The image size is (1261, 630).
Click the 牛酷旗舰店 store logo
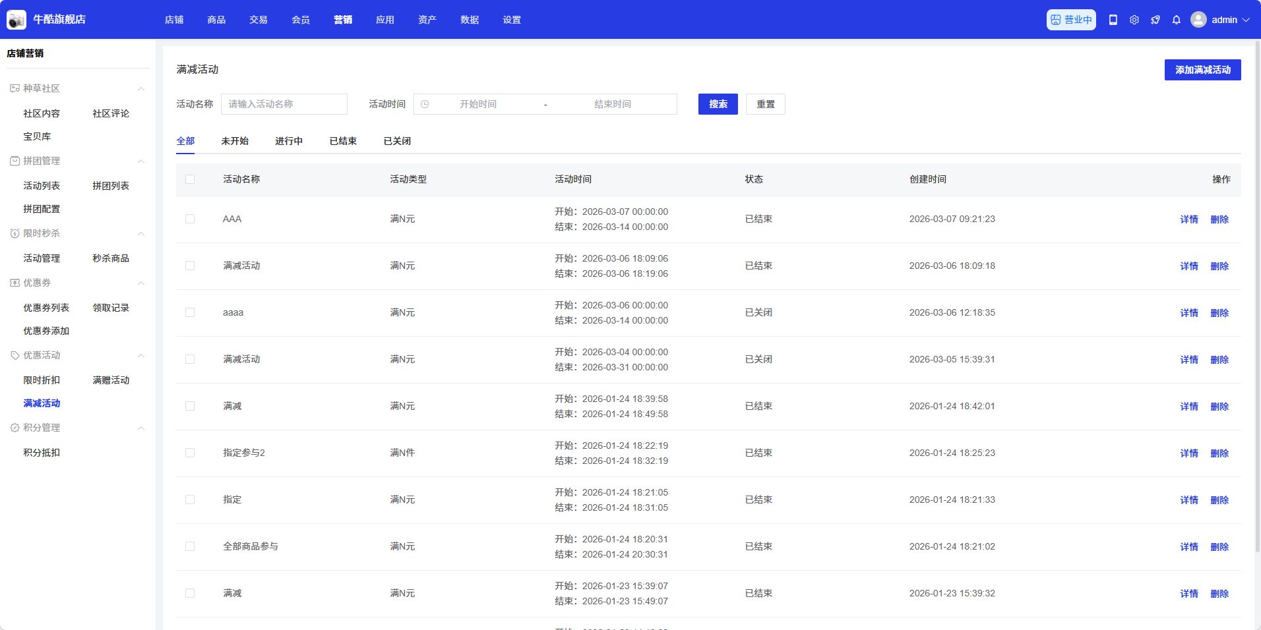tap(16, 20)
